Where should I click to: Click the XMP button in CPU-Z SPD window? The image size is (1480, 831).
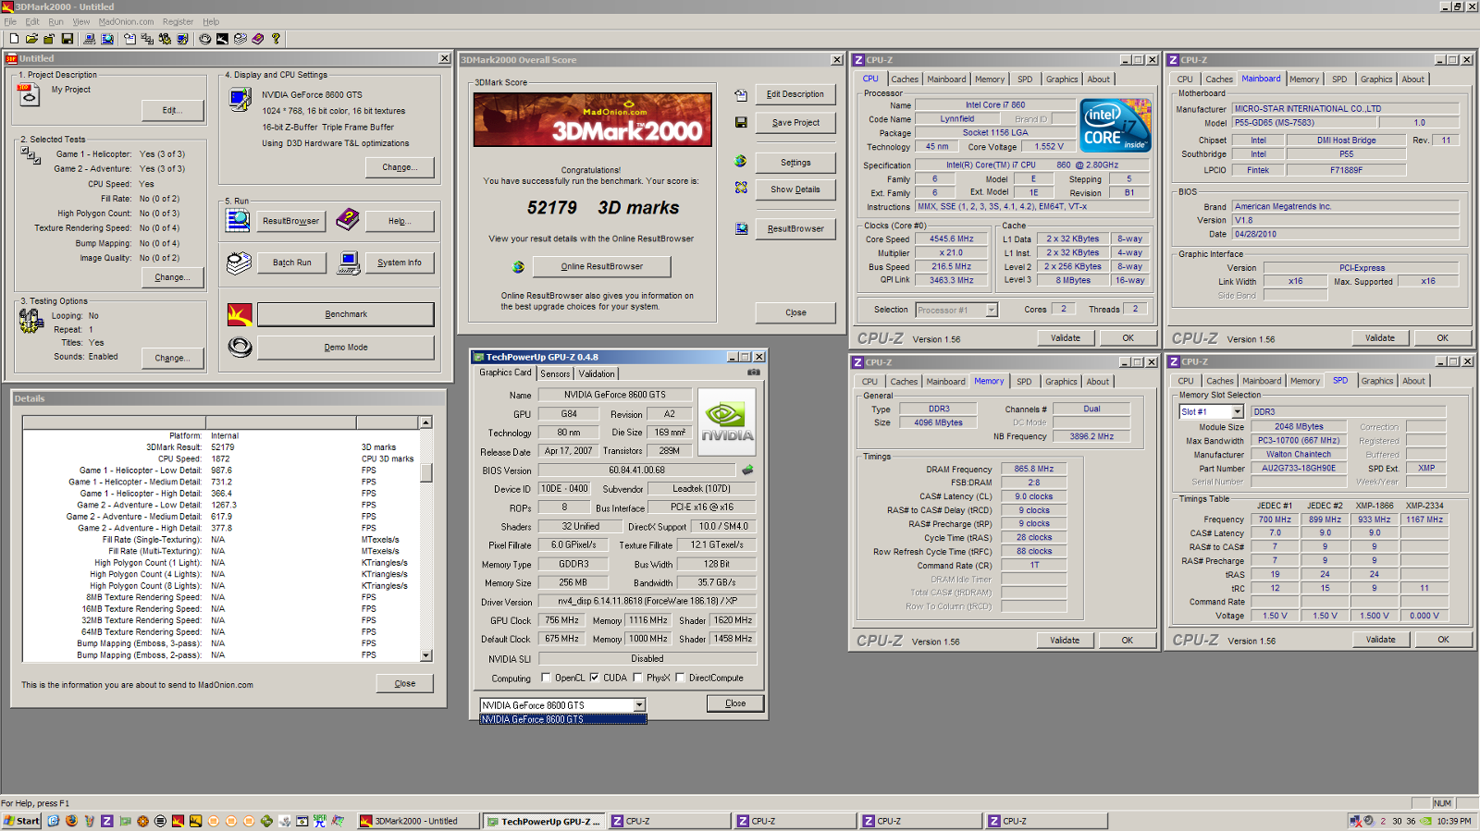click(1426, 468)
